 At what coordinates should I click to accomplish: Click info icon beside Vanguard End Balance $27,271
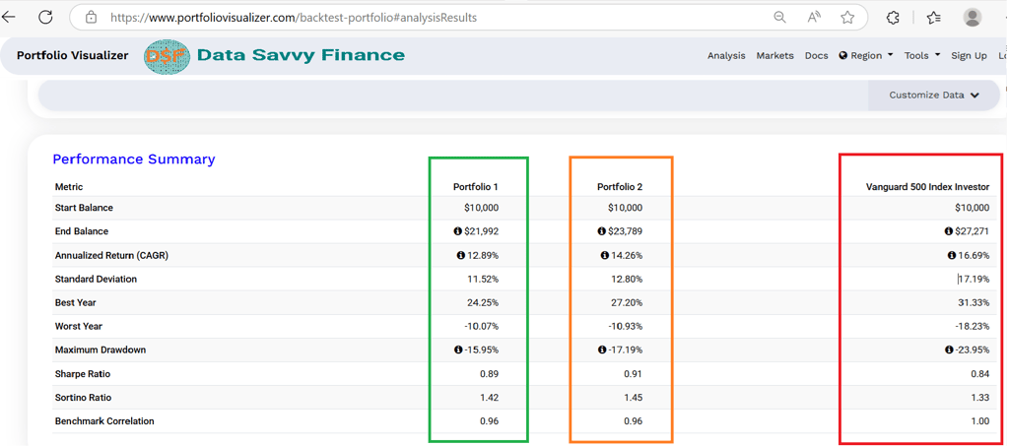coord(949,231)
